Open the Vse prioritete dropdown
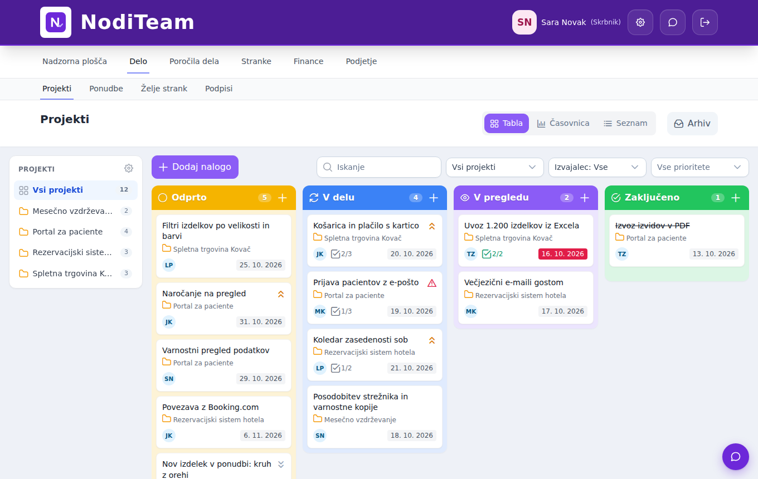This screenshot has width=758, height=479. coord(700,167)
